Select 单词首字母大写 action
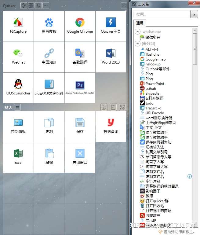The height and width of the screenshot is (235, 200). [x=155, y=157]
